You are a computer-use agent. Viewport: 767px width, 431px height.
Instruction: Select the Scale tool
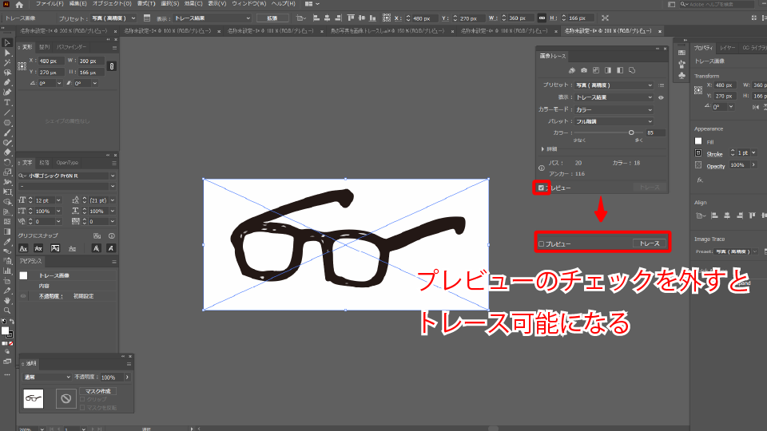click(7, 172)
